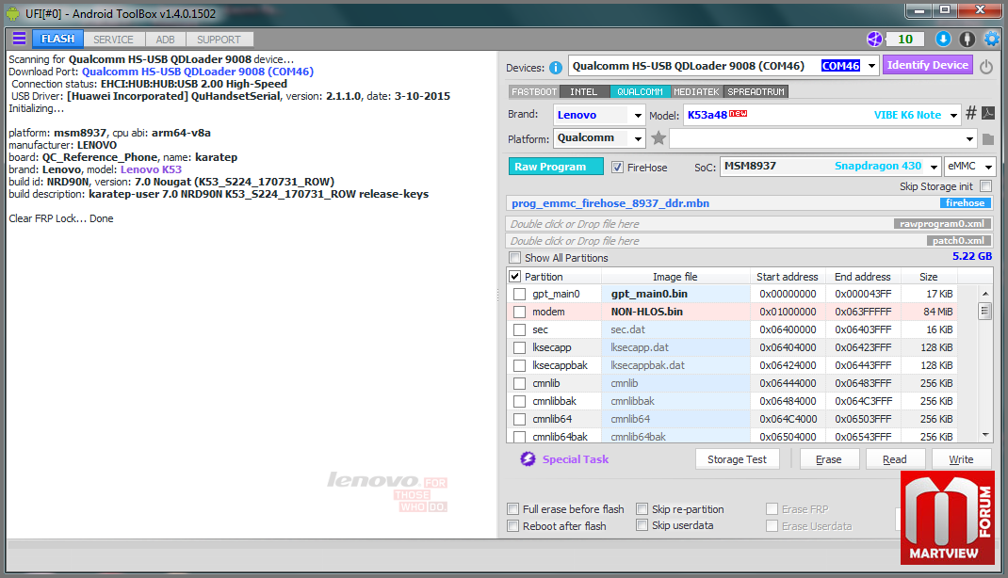Expand the Brand dropdown showing Lenovo
Viewport: 1008px width, 578px height.
(x=636, y=115)
